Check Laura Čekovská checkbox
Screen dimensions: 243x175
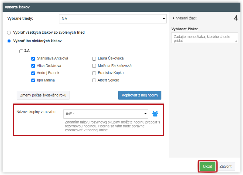94,59
